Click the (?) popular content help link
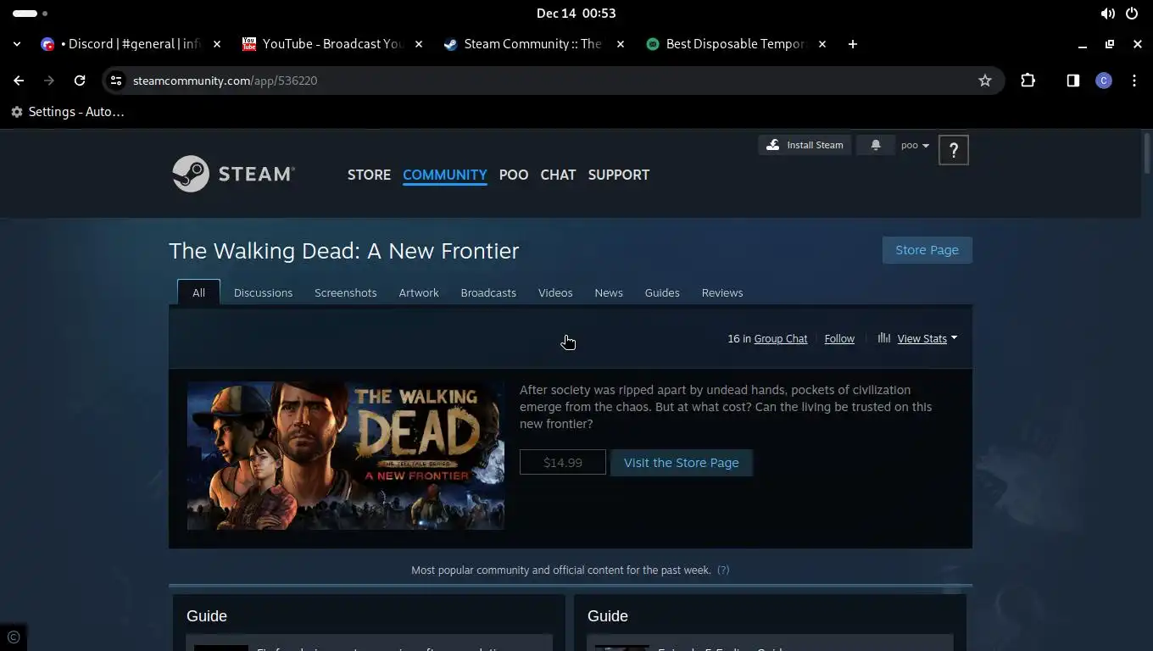The height and width of the screenshot is (651, 1153). [x=723, y=570]
